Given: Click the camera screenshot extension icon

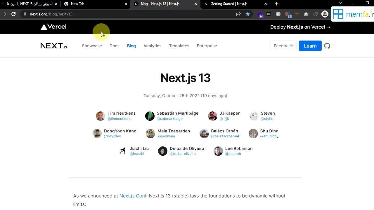Looking at the screenshot, I should tap(306, 14).
